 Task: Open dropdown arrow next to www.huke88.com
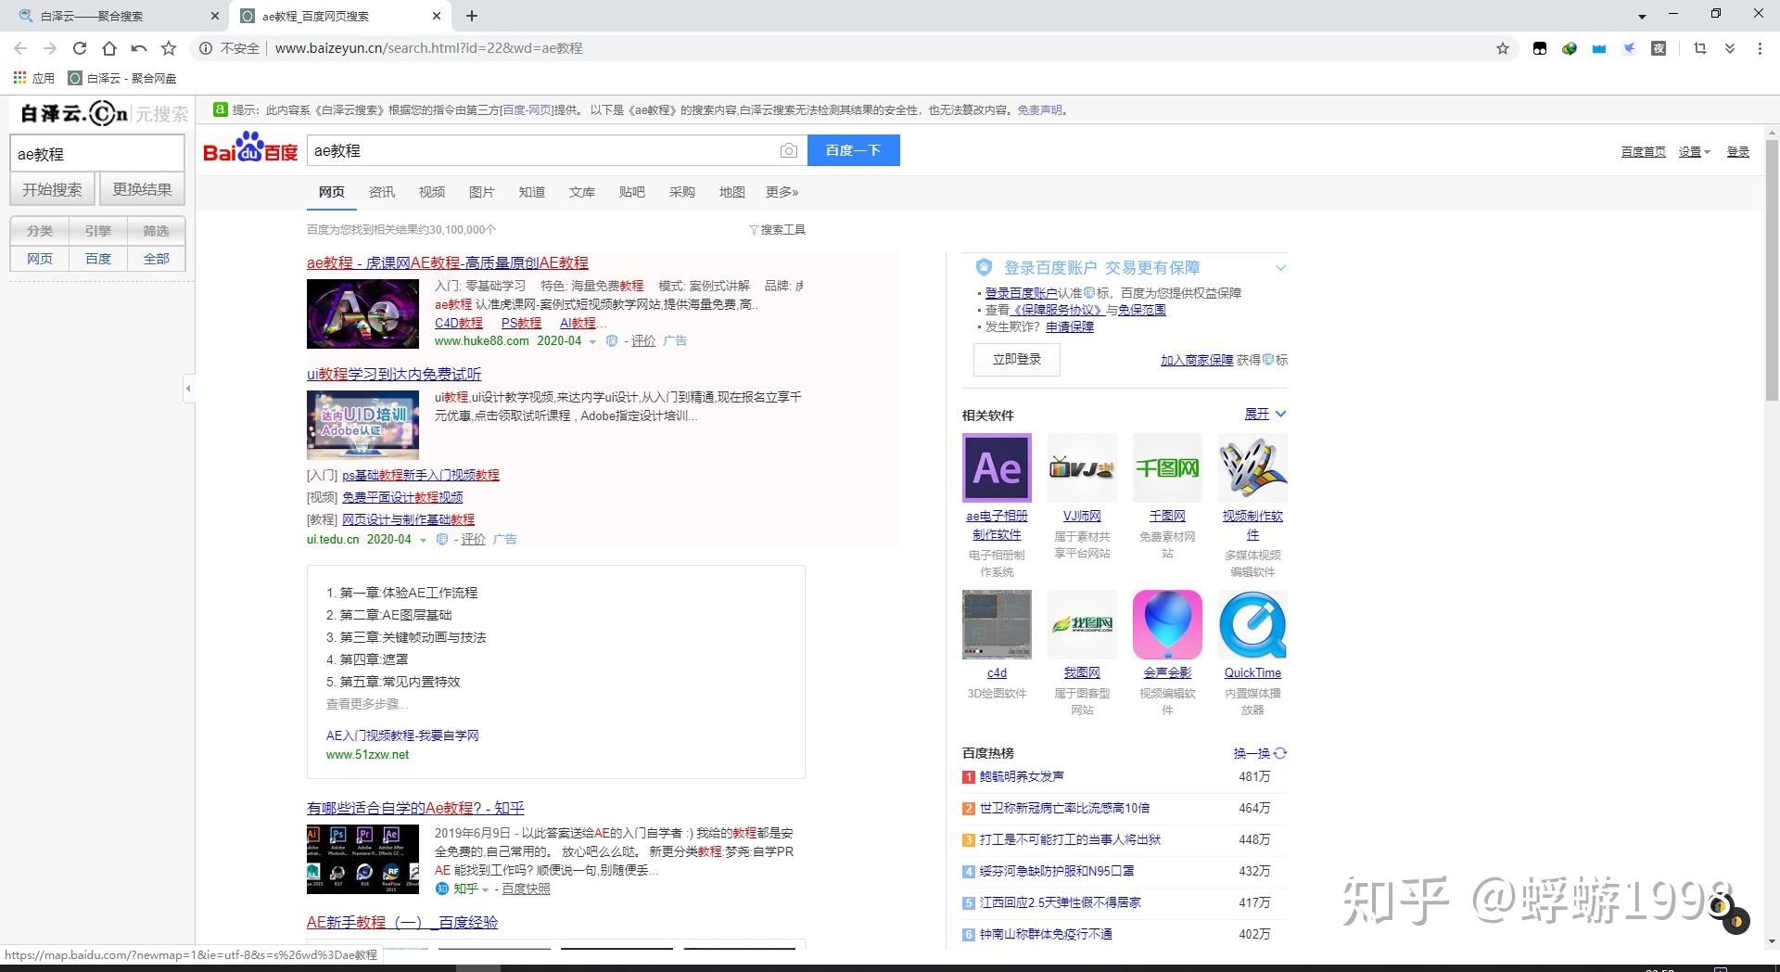coord(592,341)
